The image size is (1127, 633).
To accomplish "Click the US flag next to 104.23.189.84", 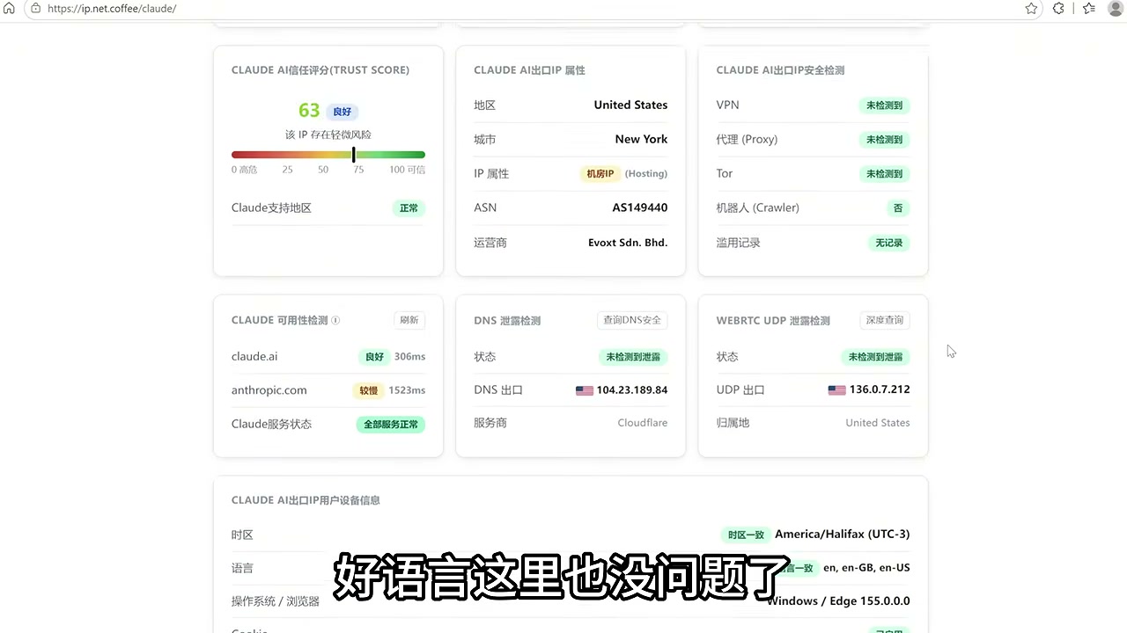I will (585, 390).
